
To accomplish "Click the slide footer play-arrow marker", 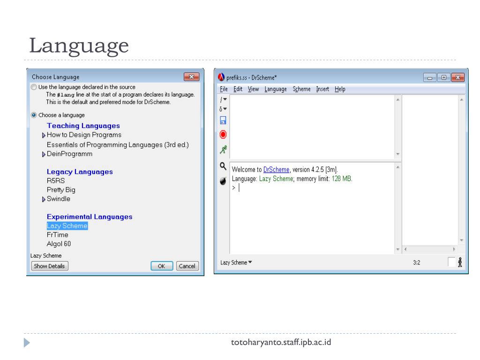I will 27,343.
